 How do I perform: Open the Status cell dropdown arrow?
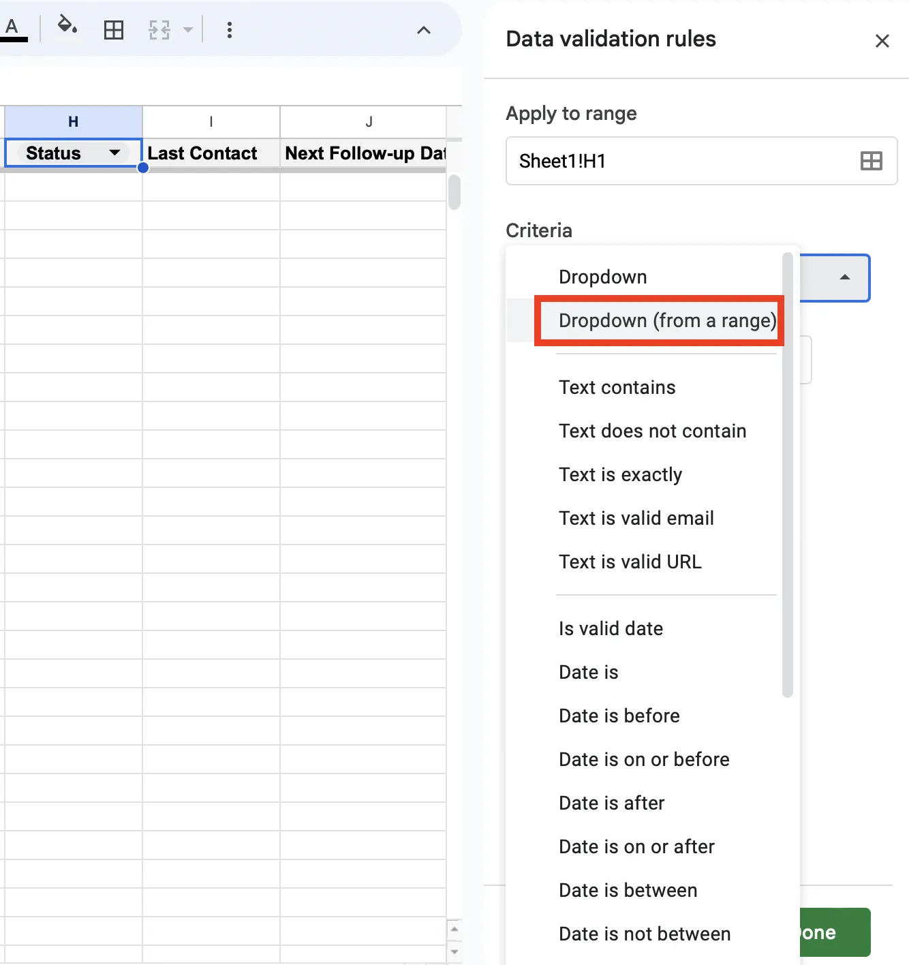[114, 153]
